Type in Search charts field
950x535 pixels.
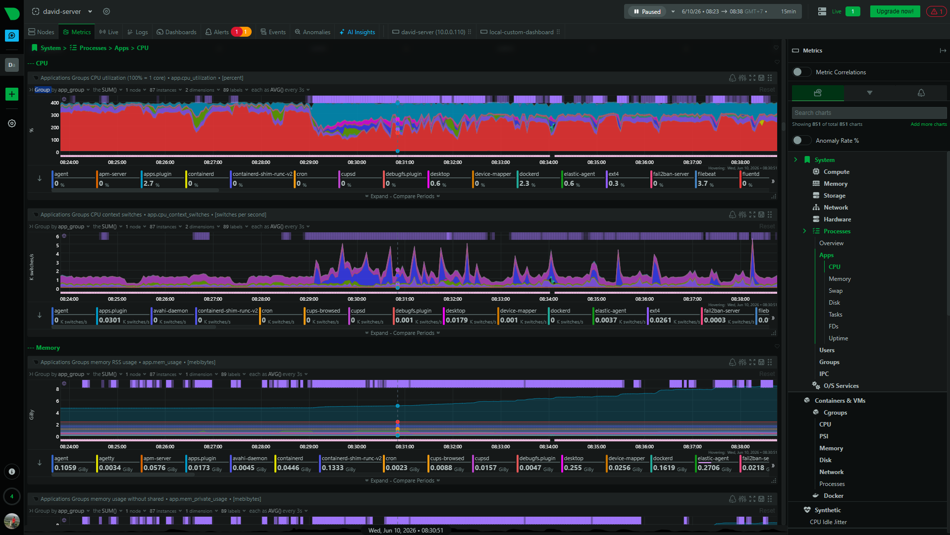(869, 113)
